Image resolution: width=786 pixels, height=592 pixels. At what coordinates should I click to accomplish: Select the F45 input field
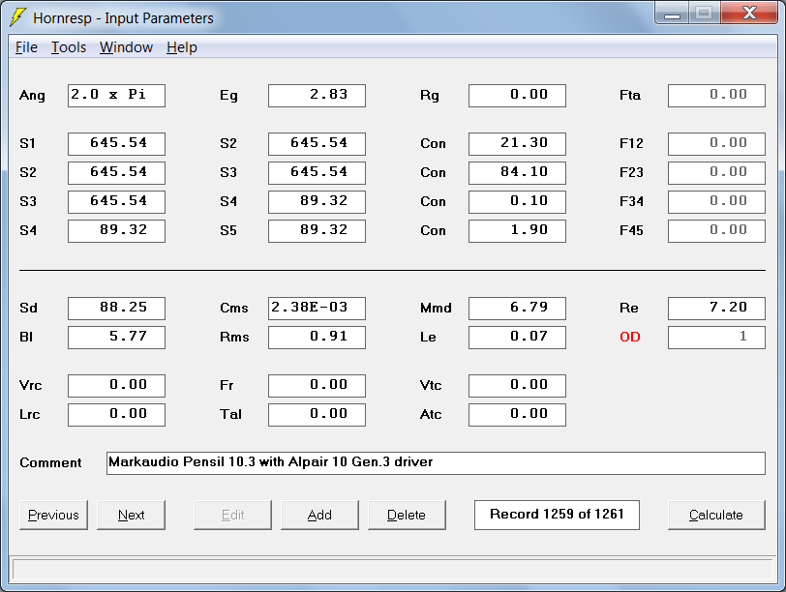[717, 231]
